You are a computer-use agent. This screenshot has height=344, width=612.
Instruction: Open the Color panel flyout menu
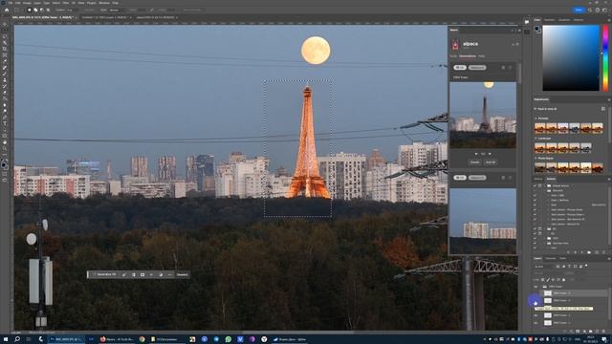coord(608,19)
